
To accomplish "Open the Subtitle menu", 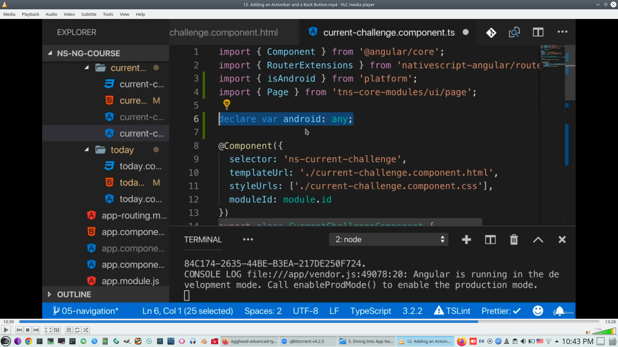I will [89, 14].
